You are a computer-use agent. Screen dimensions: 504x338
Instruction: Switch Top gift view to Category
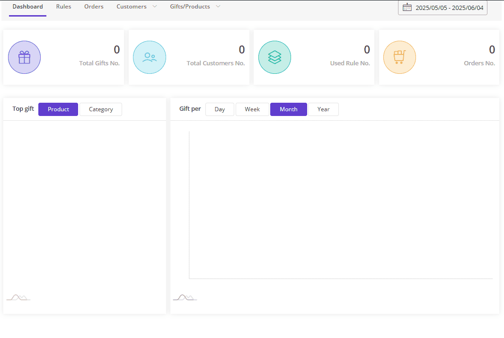101,109
